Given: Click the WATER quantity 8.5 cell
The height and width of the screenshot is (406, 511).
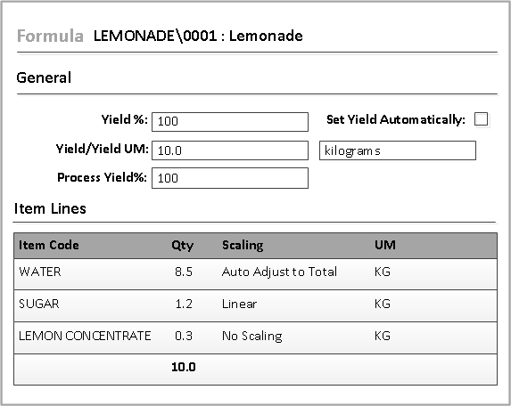Looking at the screenshot, I should click(x=184, y=272).
